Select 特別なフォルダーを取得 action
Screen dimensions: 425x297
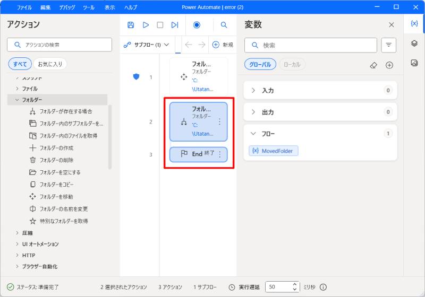pos(58,221)
